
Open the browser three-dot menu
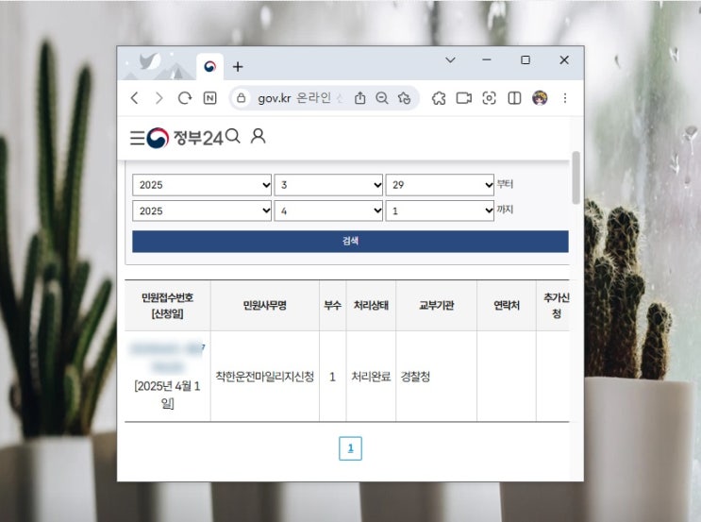pos(565,98)
